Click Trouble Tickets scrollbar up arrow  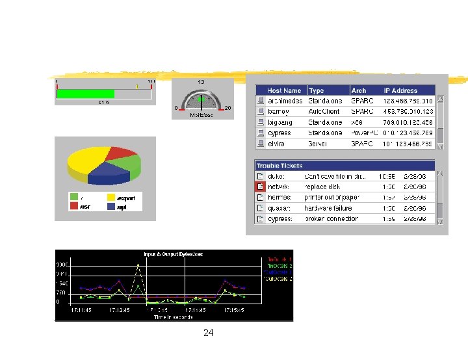(x=440, y=174)
